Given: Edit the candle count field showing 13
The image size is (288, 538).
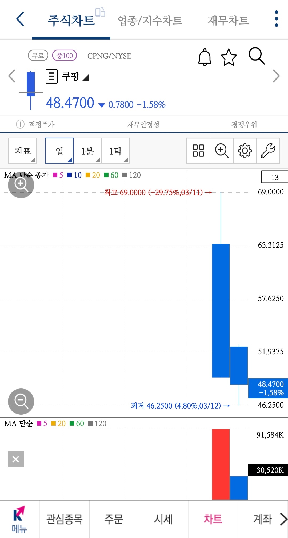Looking at the screenshot, I should (275, 177).
